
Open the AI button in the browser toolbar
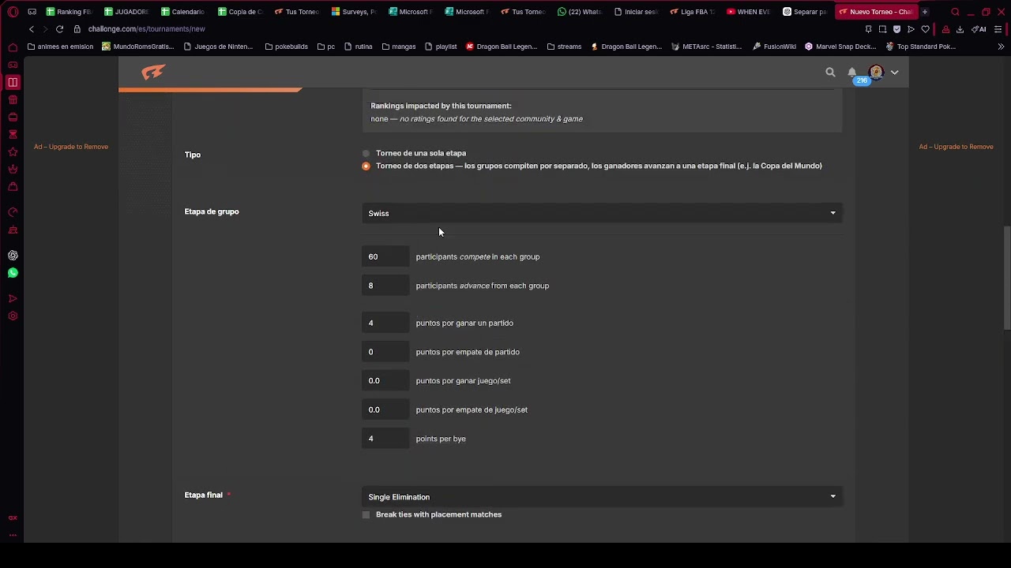click(x=979, y=29)
